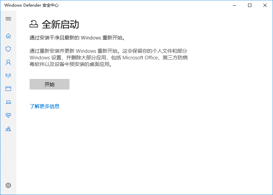The height and width of the screenshot is (195, 273).
Task: Open Firewall & network protection icon
Action: click(x=8, y=76)
